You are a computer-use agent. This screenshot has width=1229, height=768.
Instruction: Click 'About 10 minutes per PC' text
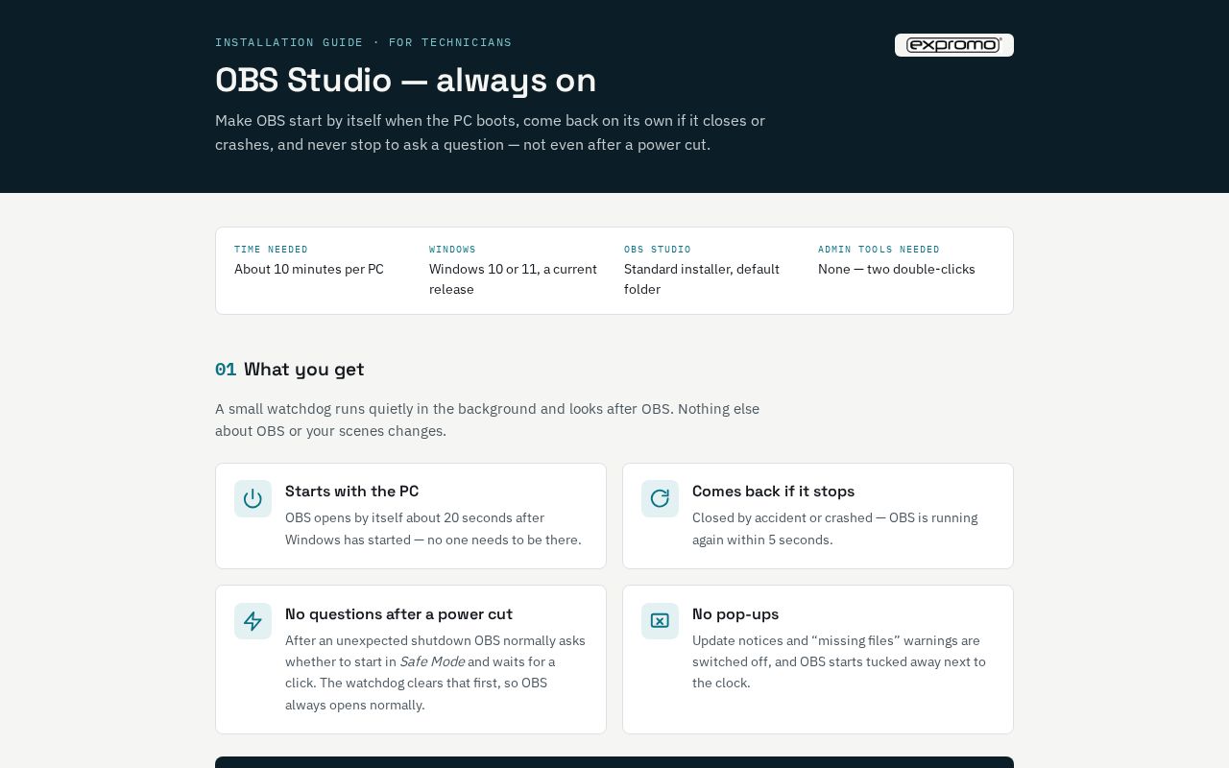pos(309,269)
